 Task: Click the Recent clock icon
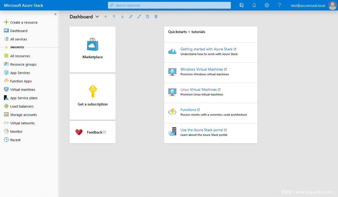point(6,140)
